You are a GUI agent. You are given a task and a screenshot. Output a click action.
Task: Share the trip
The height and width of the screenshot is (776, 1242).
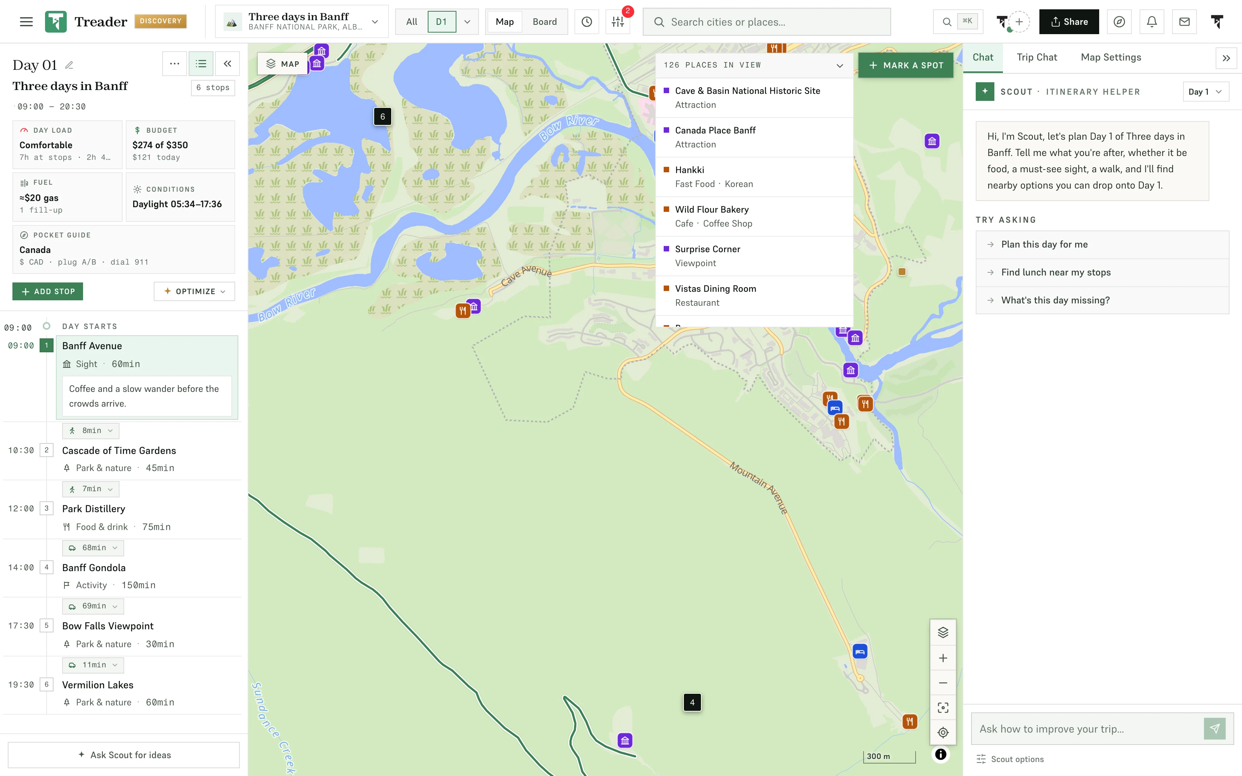[x=1069, y=22]
